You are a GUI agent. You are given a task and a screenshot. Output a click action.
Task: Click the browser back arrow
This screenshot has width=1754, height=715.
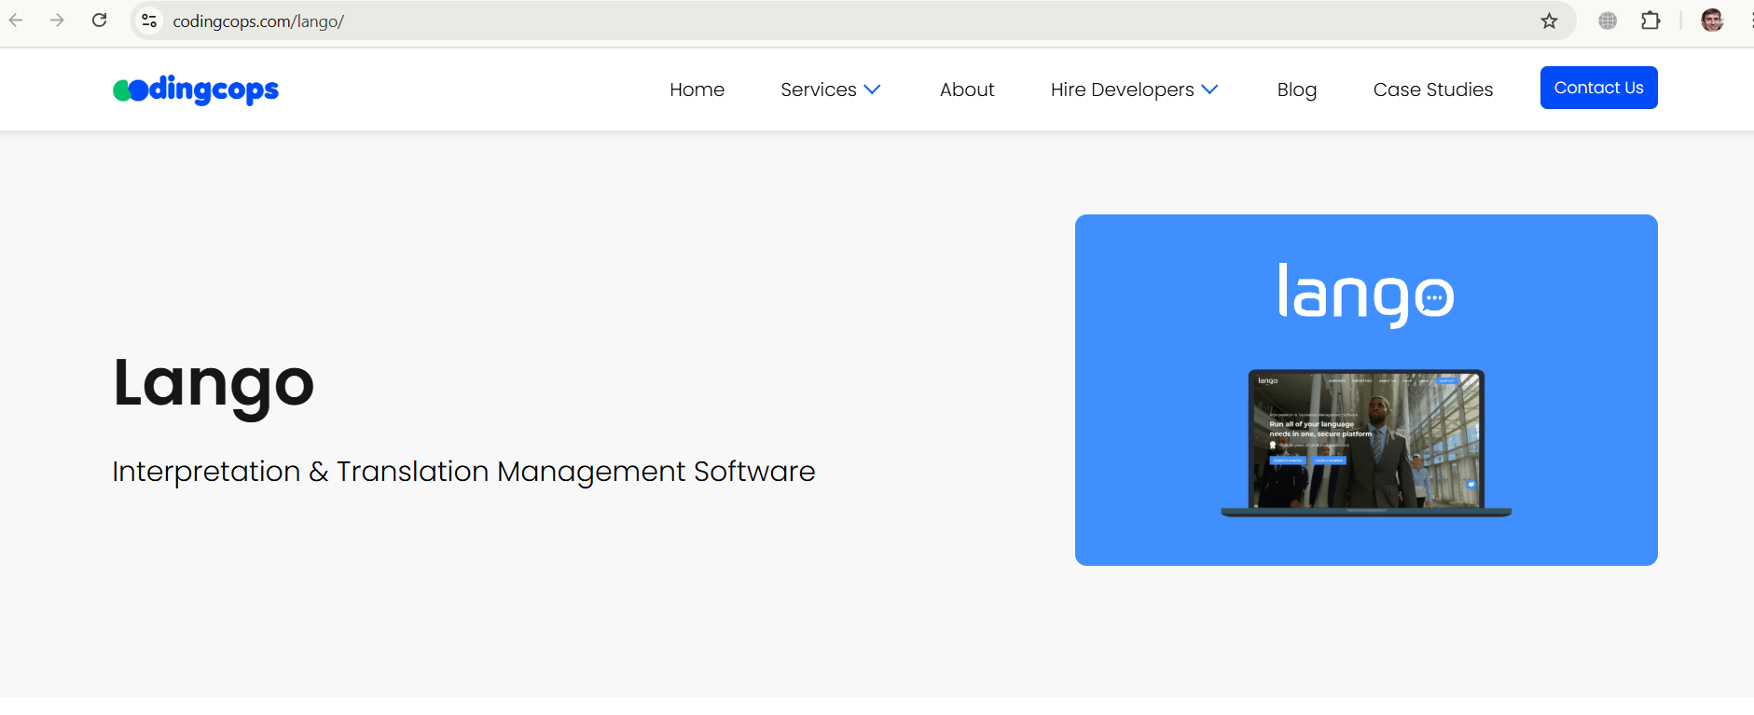pyautogui.click(x=16, y=21)
